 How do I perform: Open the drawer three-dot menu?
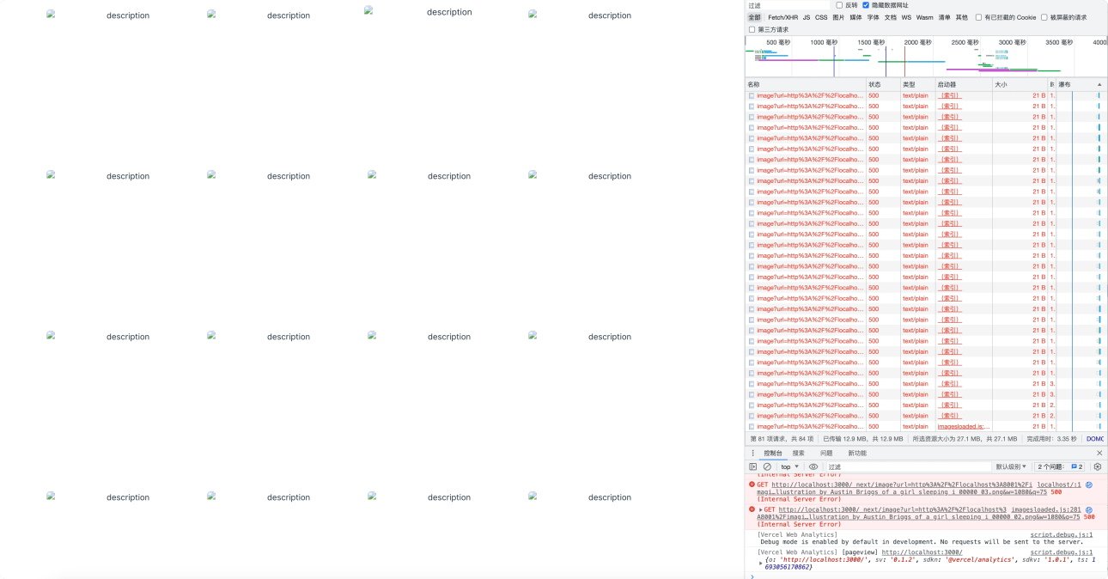pyautogui.click(x=753, y=453)
